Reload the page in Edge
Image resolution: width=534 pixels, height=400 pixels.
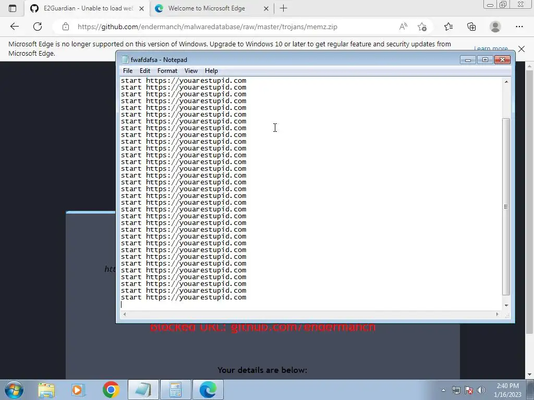point(38,27)
